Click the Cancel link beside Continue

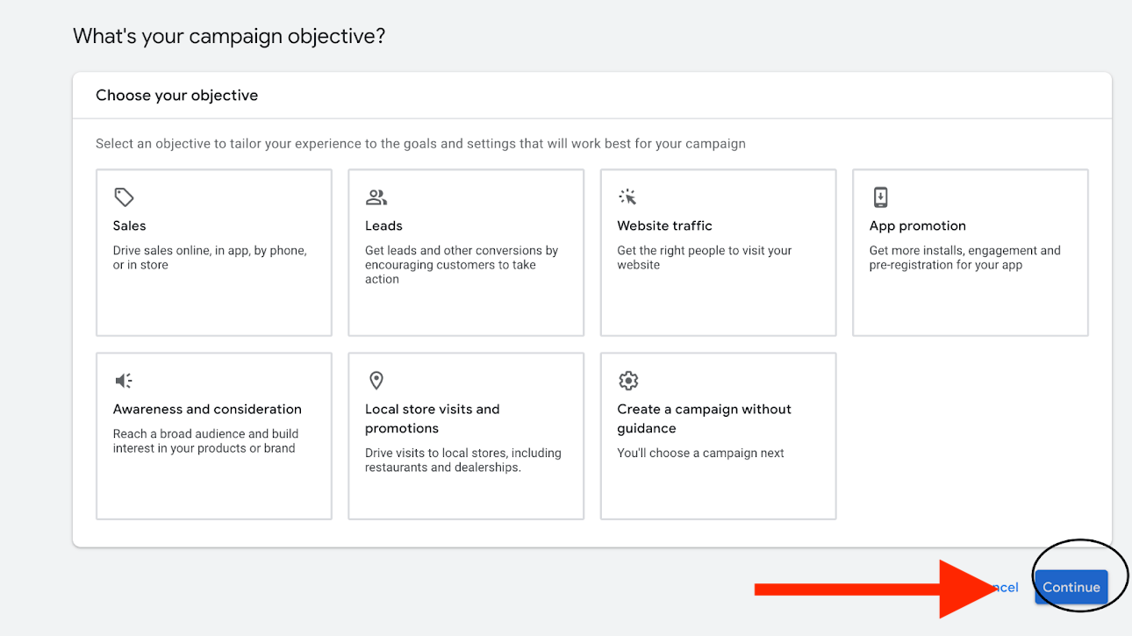1007,587
